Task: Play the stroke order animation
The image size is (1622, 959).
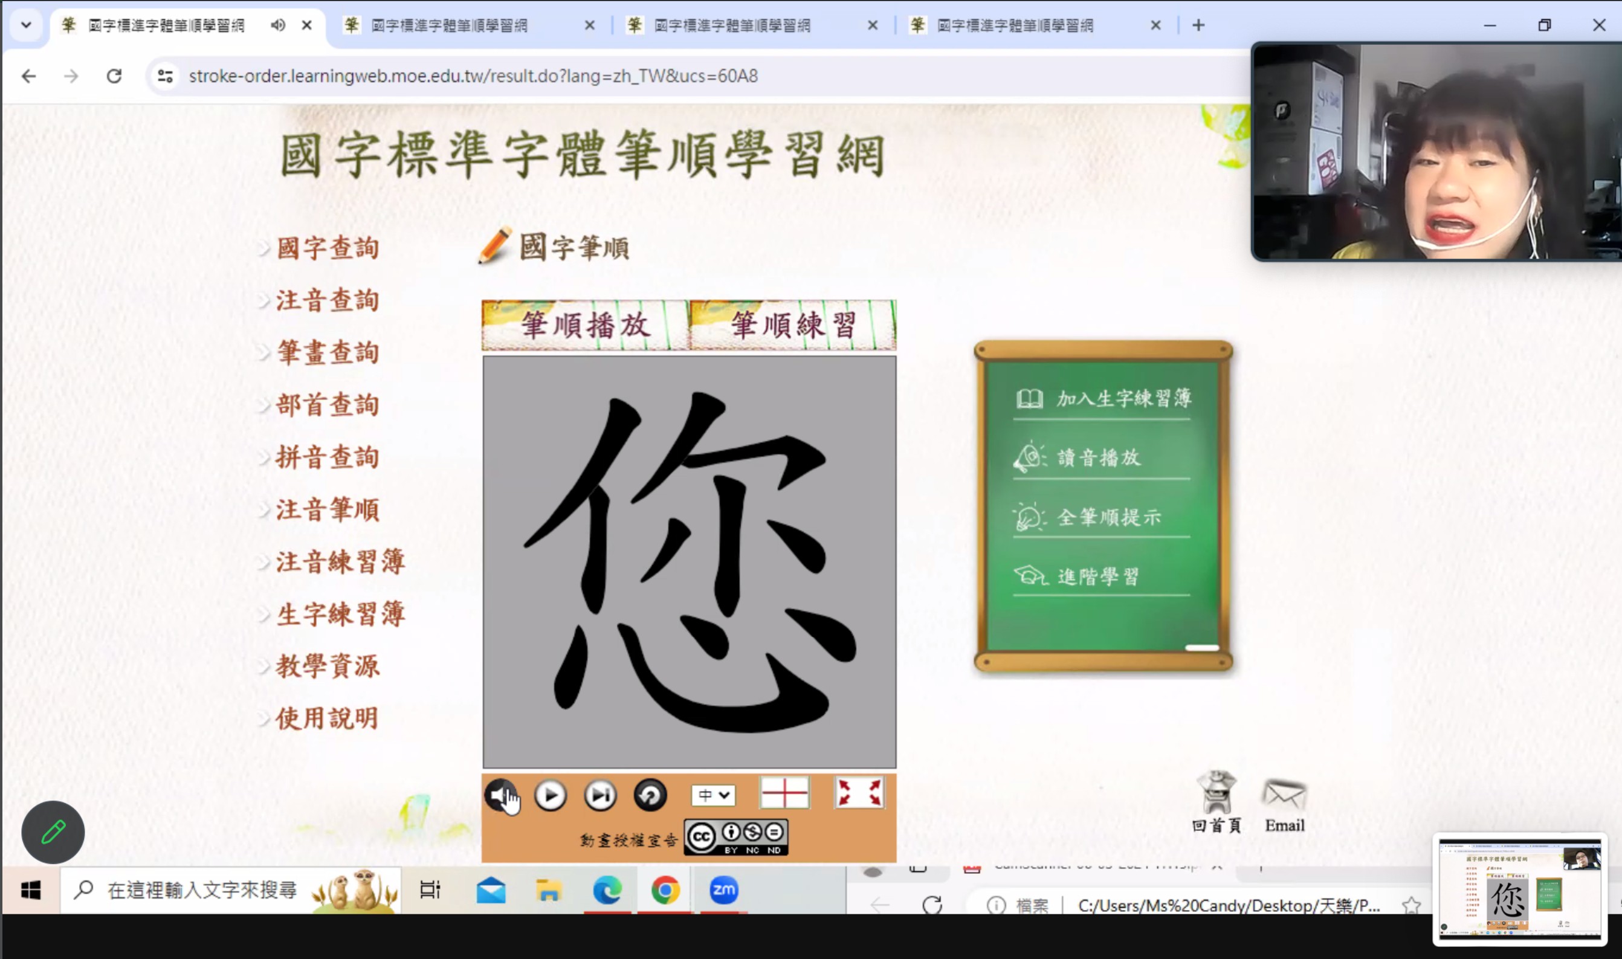Action: 550,795
